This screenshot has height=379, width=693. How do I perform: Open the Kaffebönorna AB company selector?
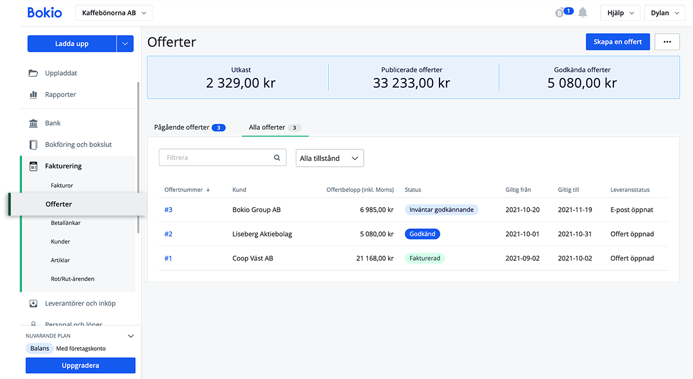(x=113, y=12)
